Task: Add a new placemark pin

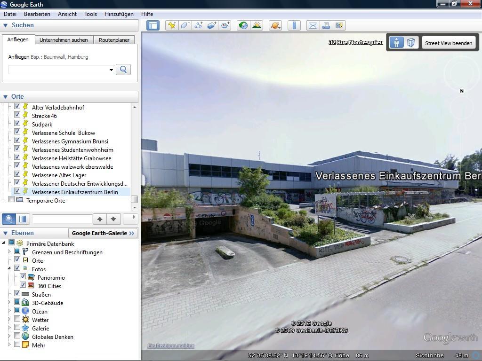Action: click(x=171, y=25)
